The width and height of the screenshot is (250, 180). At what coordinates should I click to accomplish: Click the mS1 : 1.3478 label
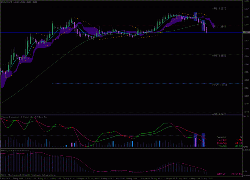(219, 114)
